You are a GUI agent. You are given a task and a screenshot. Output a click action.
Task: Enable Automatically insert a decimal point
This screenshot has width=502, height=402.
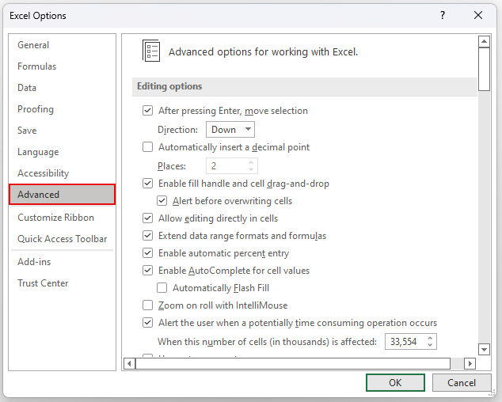(x=147, y=147)
